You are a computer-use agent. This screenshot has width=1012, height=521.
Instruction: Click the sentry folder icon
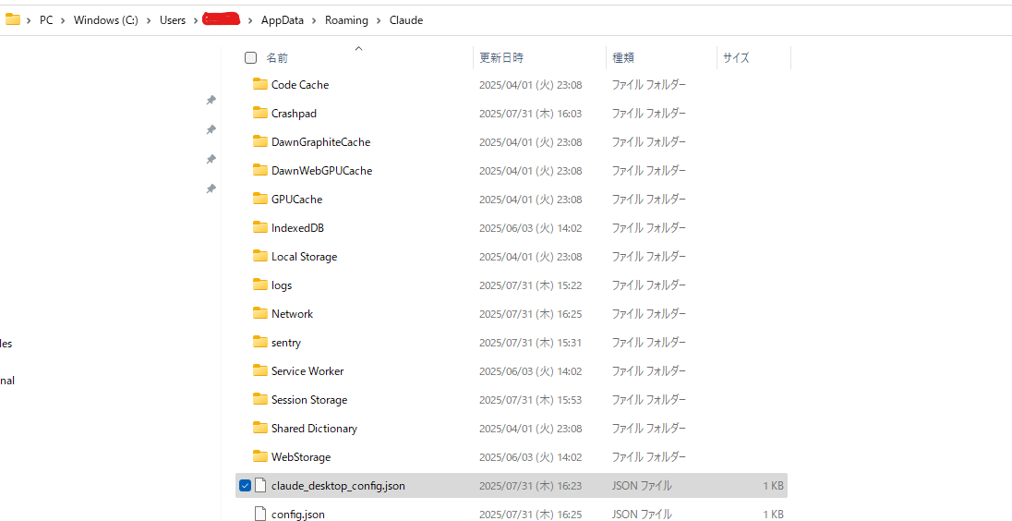pos(260,342)
